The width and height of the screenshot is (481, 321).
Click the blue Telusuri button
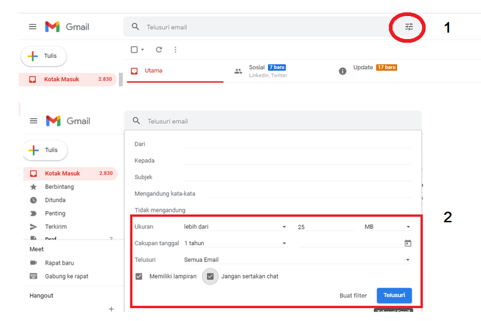[x=394, y=295]
